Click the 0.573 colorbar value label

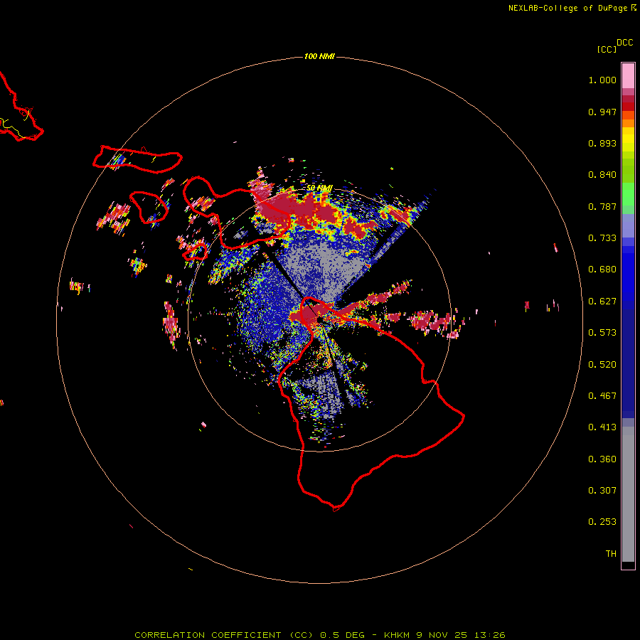(x=602, y=333)
